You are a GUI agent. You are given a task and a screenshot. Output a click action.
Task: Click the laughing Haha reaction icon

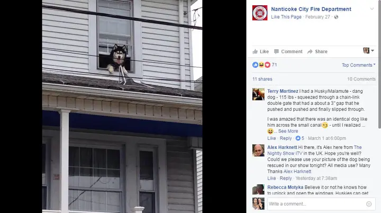[x=261, y=65]
